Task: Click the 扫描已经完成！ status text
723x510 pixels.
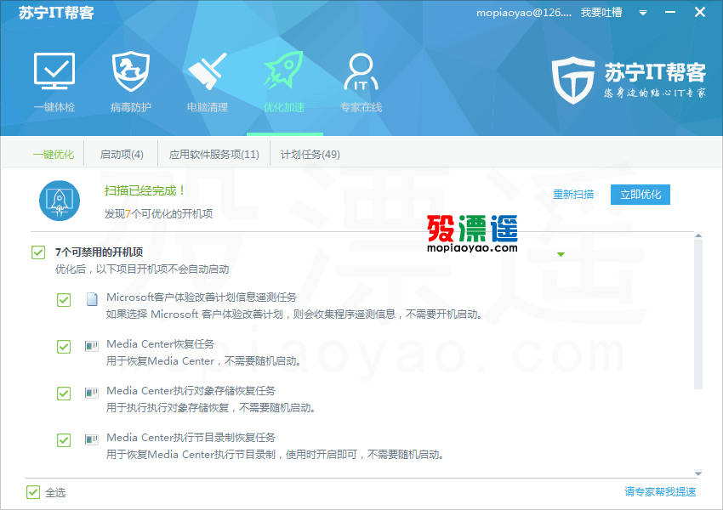Action: coord(145,190)
